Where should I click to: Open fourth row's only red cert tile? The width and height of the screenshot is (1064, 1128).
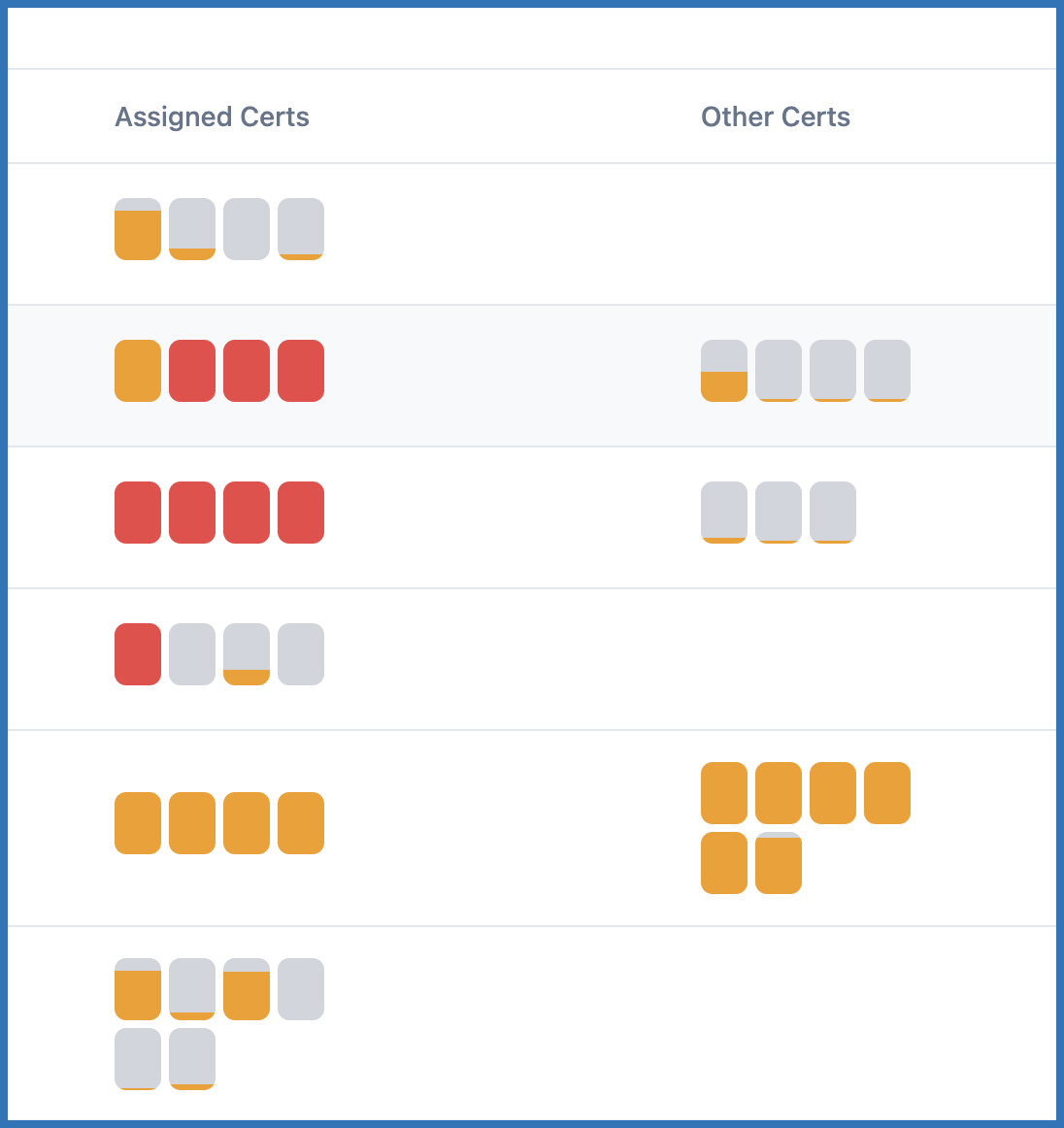tap(138, 654)
